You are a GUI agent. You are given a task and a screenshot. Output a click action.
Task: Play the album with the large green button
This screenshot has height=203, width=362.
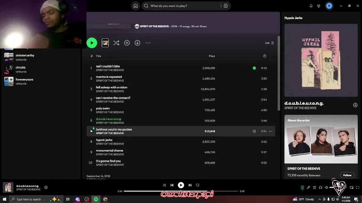coord(92,43)
